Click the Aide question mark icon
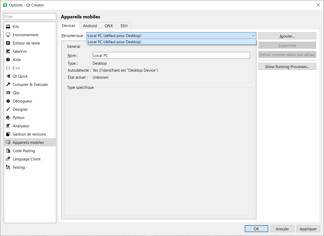 [8, 60]
